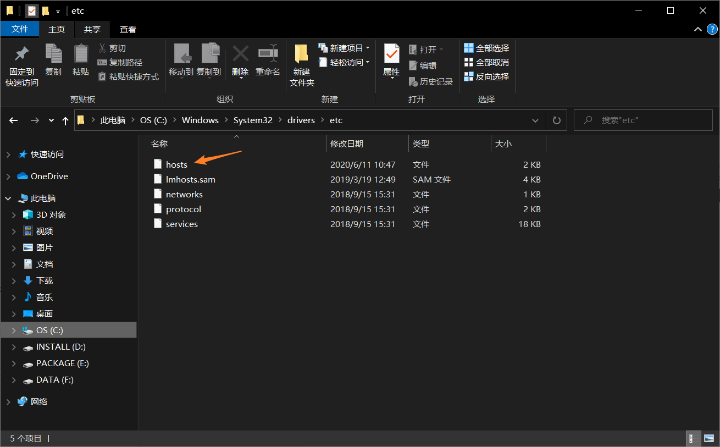This screenshot has width=720, height=447.
Task: Click the Paste (粘贴) ribbon button
Action: (x=81, y=60)
